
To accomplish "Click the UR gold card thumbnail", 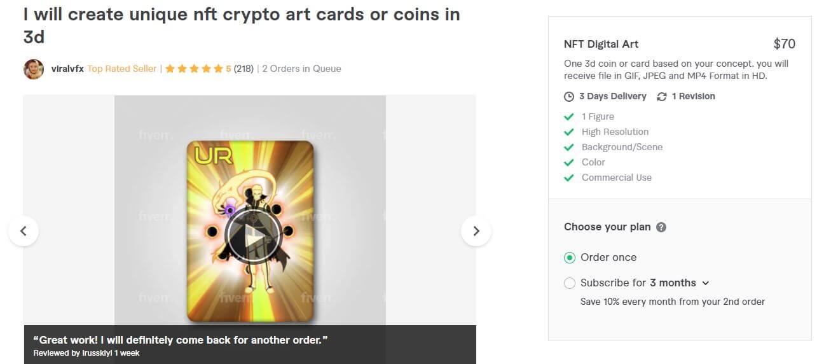I will (251, 232).
